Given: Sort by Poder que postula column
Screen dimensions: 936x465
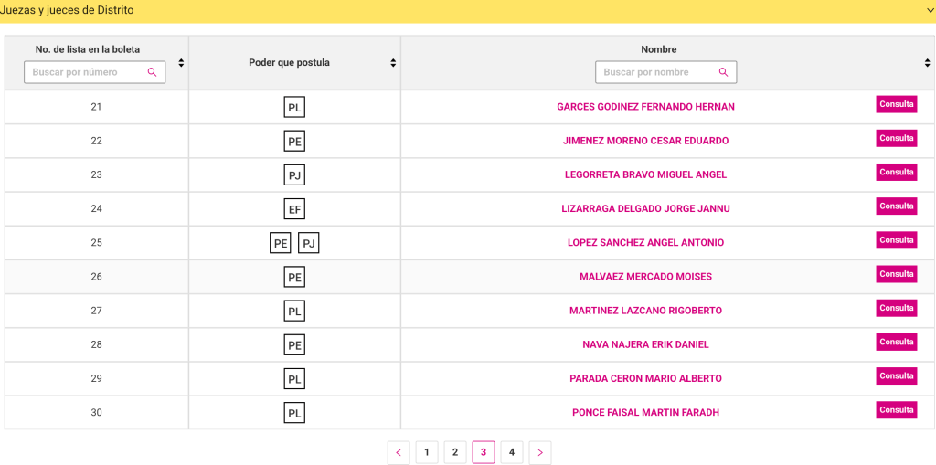Looking at the screenshot, I should point(393,63).
